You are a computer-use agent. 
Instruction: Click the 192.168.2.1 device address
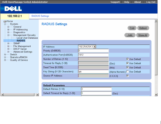(15, 16)
